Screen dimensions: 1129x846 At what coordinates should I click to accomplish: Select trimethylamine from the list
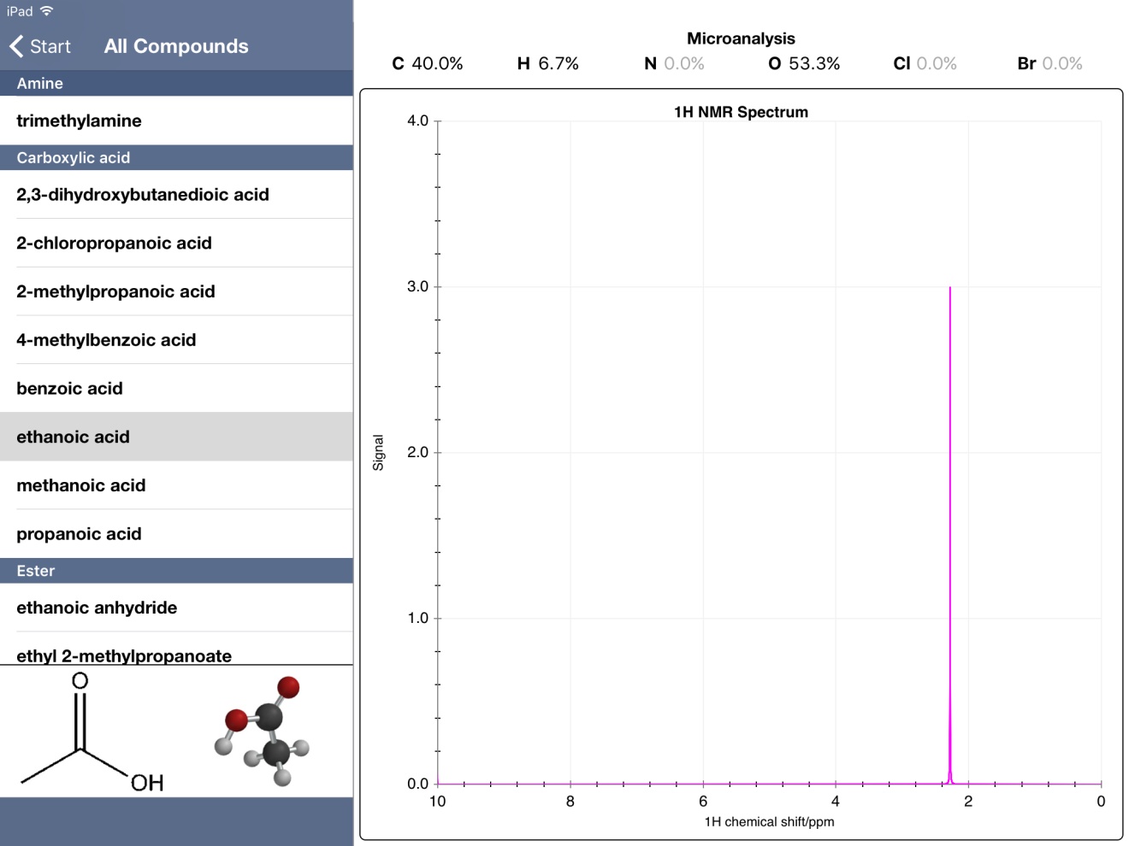pos(79,120)
